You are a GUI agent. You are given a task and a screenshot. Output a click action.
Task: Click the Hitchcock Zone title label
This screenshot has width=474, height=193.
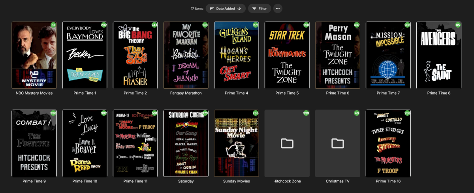point(287,182)
